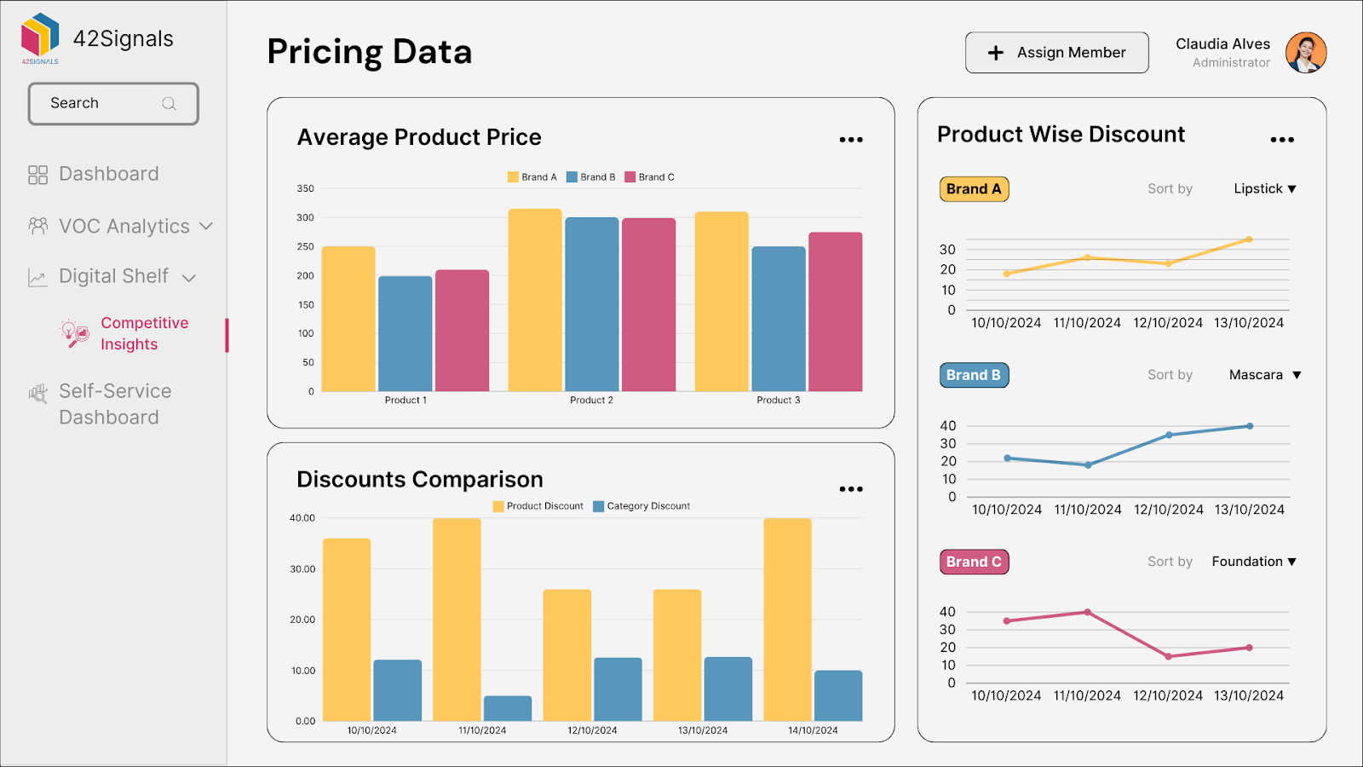The image size is (1363, 767).
Task: Click the Competitive Insights lightbulb icon
Action: click(x=74, y=333)
